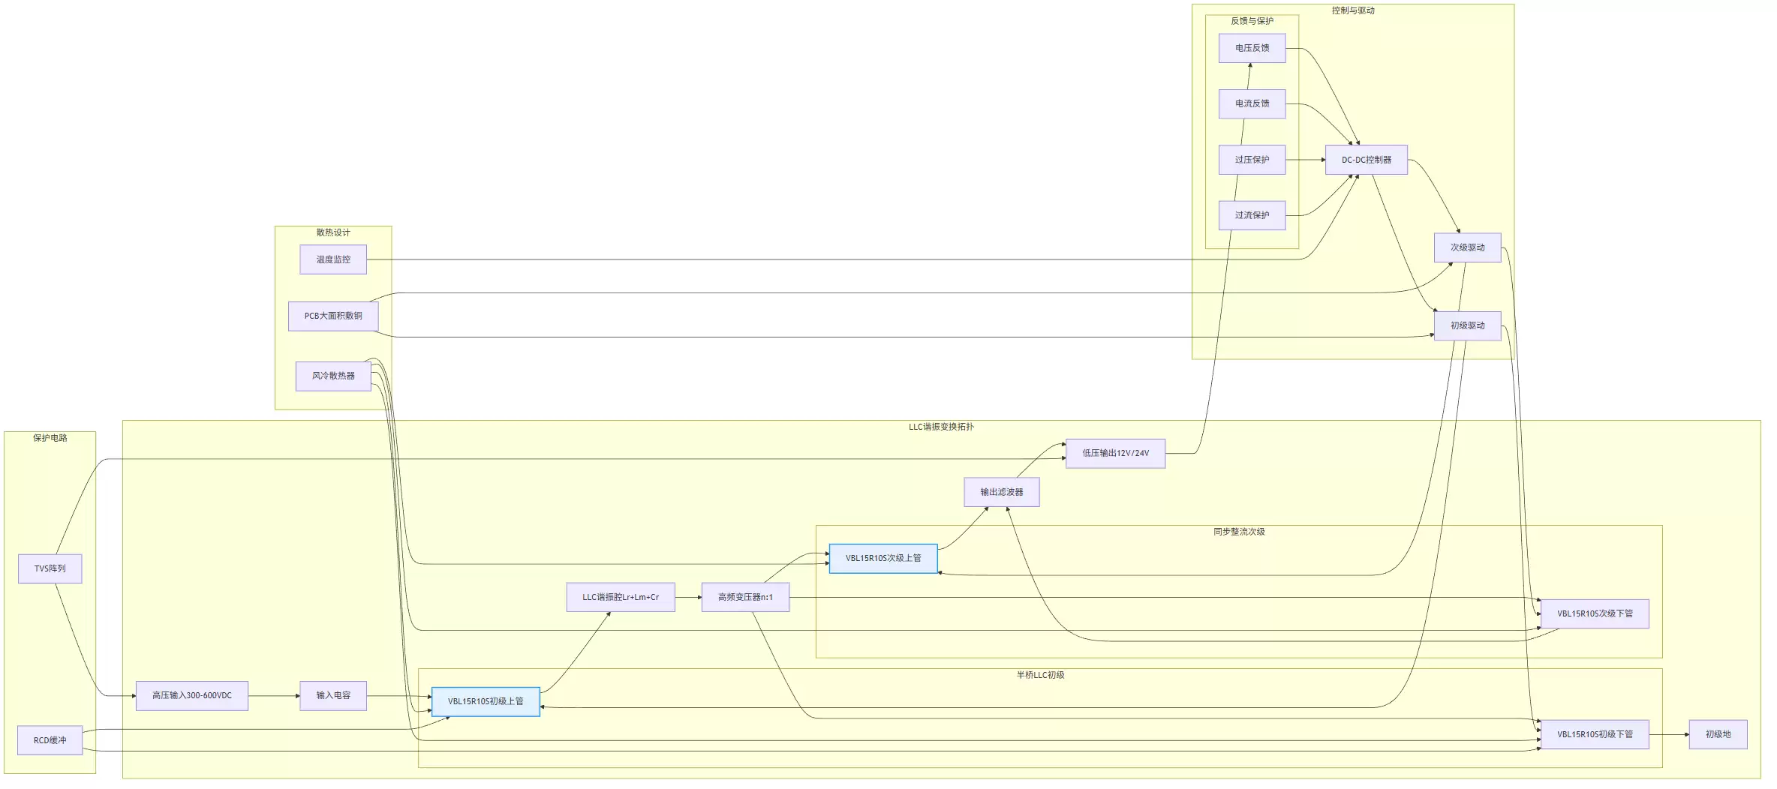
Task: Click the PCB大面积敷铜 box
Action: click(333, 316)
